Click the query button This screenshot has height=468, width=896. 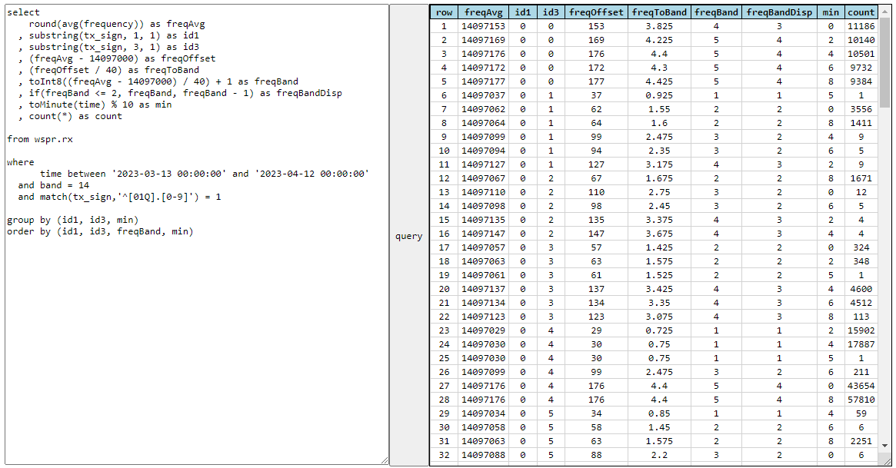click(408, 236)
